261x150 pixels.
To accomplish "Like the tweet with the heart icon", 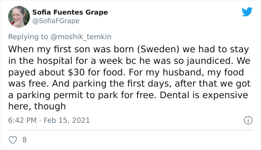I will (13, 140).
